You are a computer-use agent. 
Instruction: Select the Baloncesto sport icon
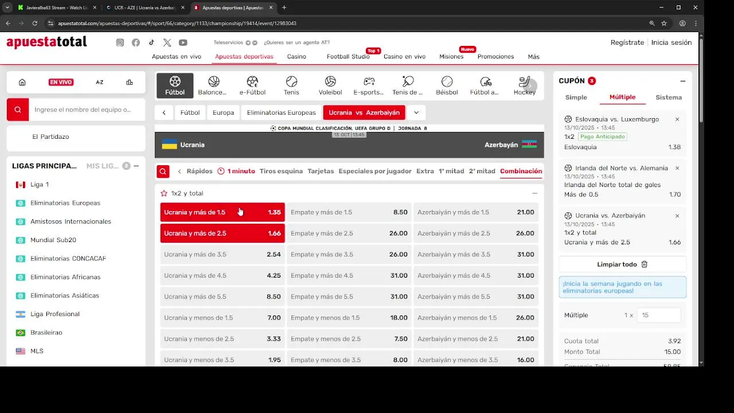tap(213, 85)
